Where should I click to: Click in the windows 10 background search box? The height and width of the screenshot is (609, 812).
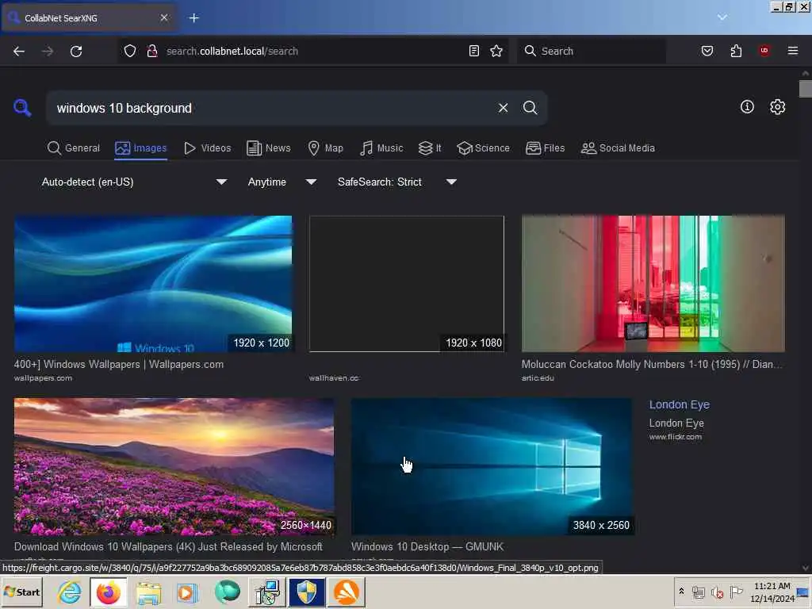pos(270,108)
